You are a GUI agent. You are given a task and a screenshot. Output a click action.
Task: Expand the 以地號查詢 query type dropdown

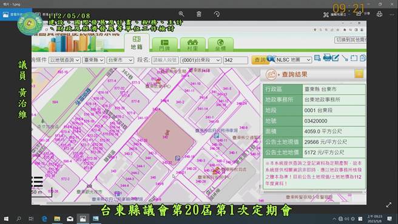64,60
